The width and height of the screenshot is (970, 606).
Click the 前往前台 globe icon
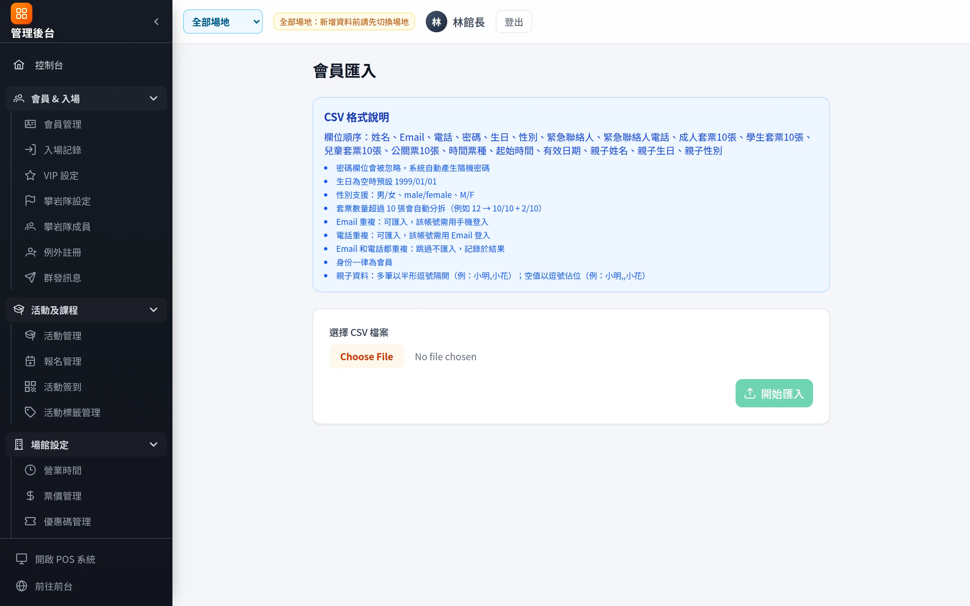[21, 586]
